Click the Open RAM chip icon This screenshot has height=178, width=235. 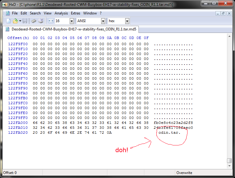34,21
